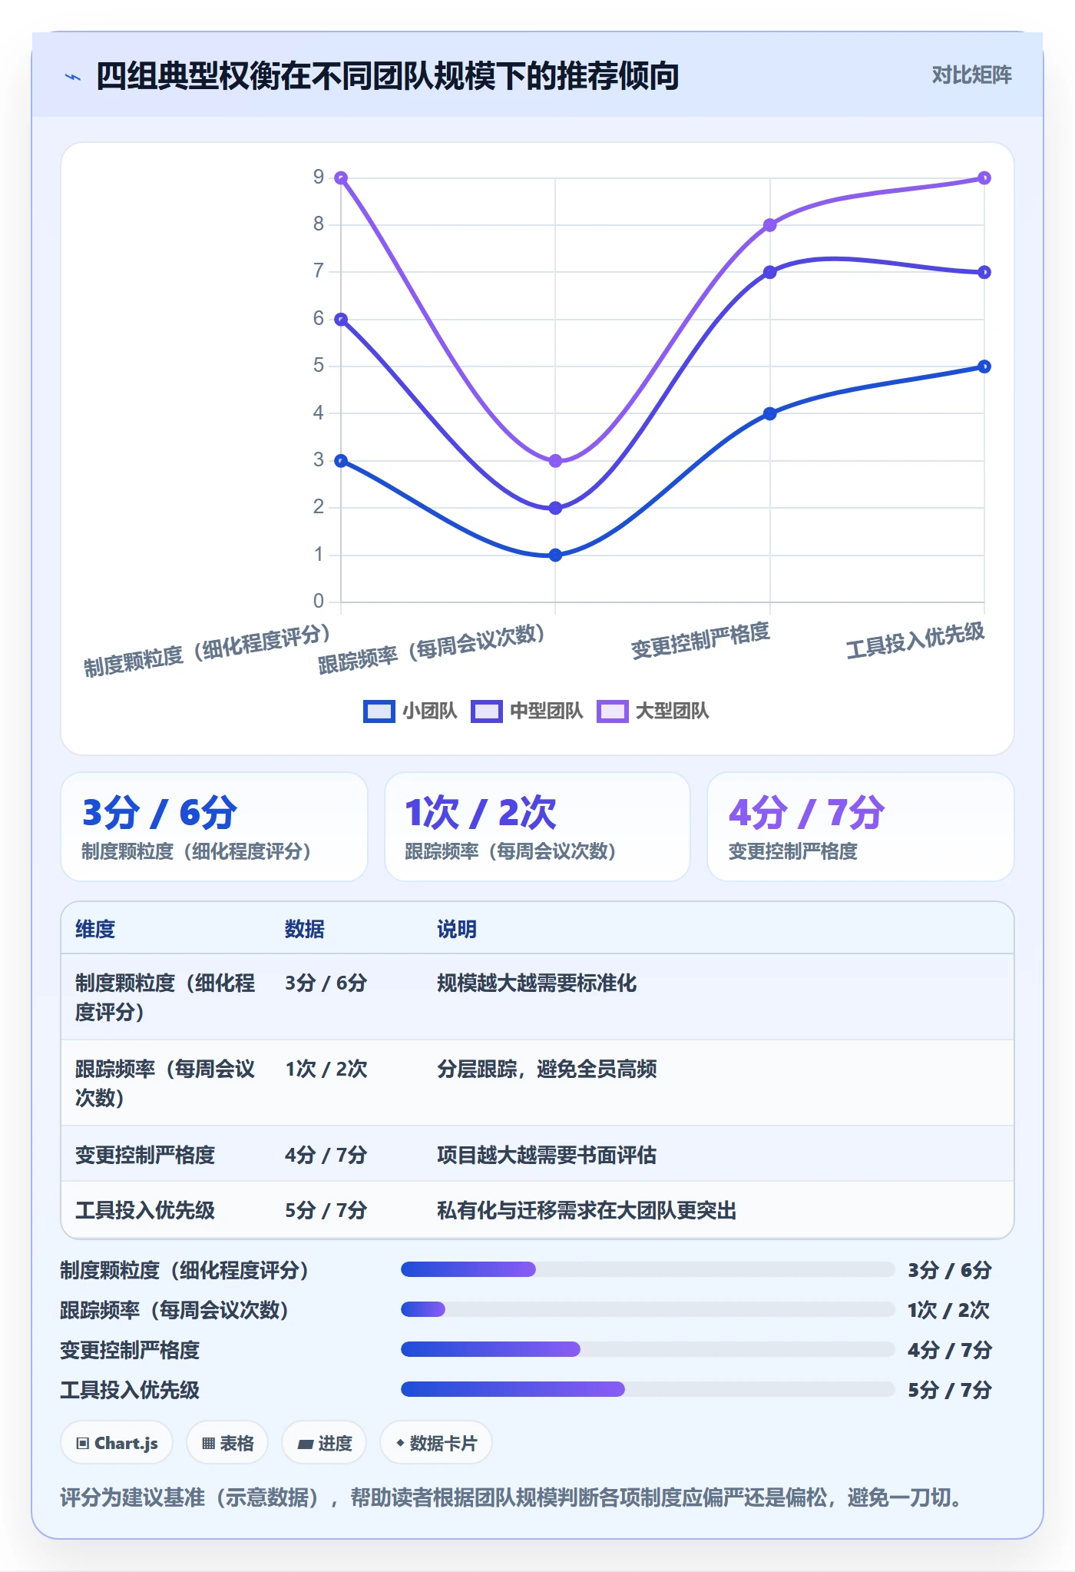
Task: Click the 工具投入优先级 progress bar
Action: [x=647, y=1389]
